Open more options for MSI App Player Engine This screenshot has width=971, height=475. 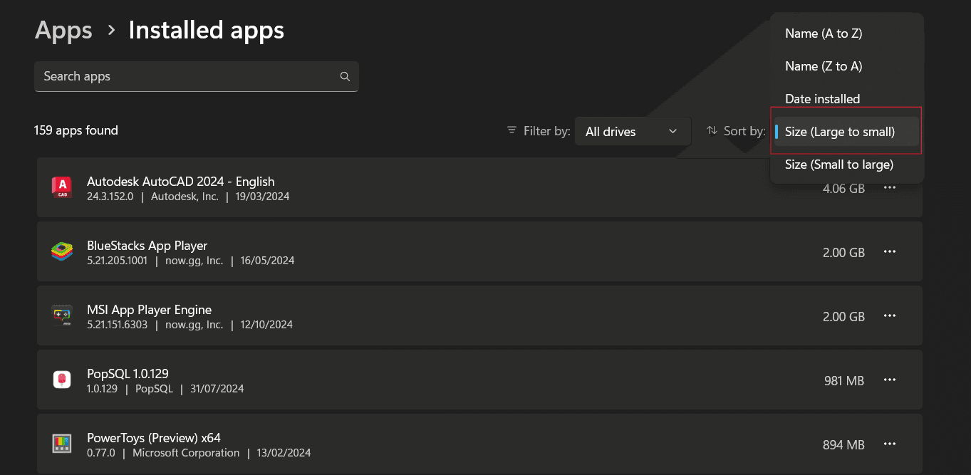(890, 315)
